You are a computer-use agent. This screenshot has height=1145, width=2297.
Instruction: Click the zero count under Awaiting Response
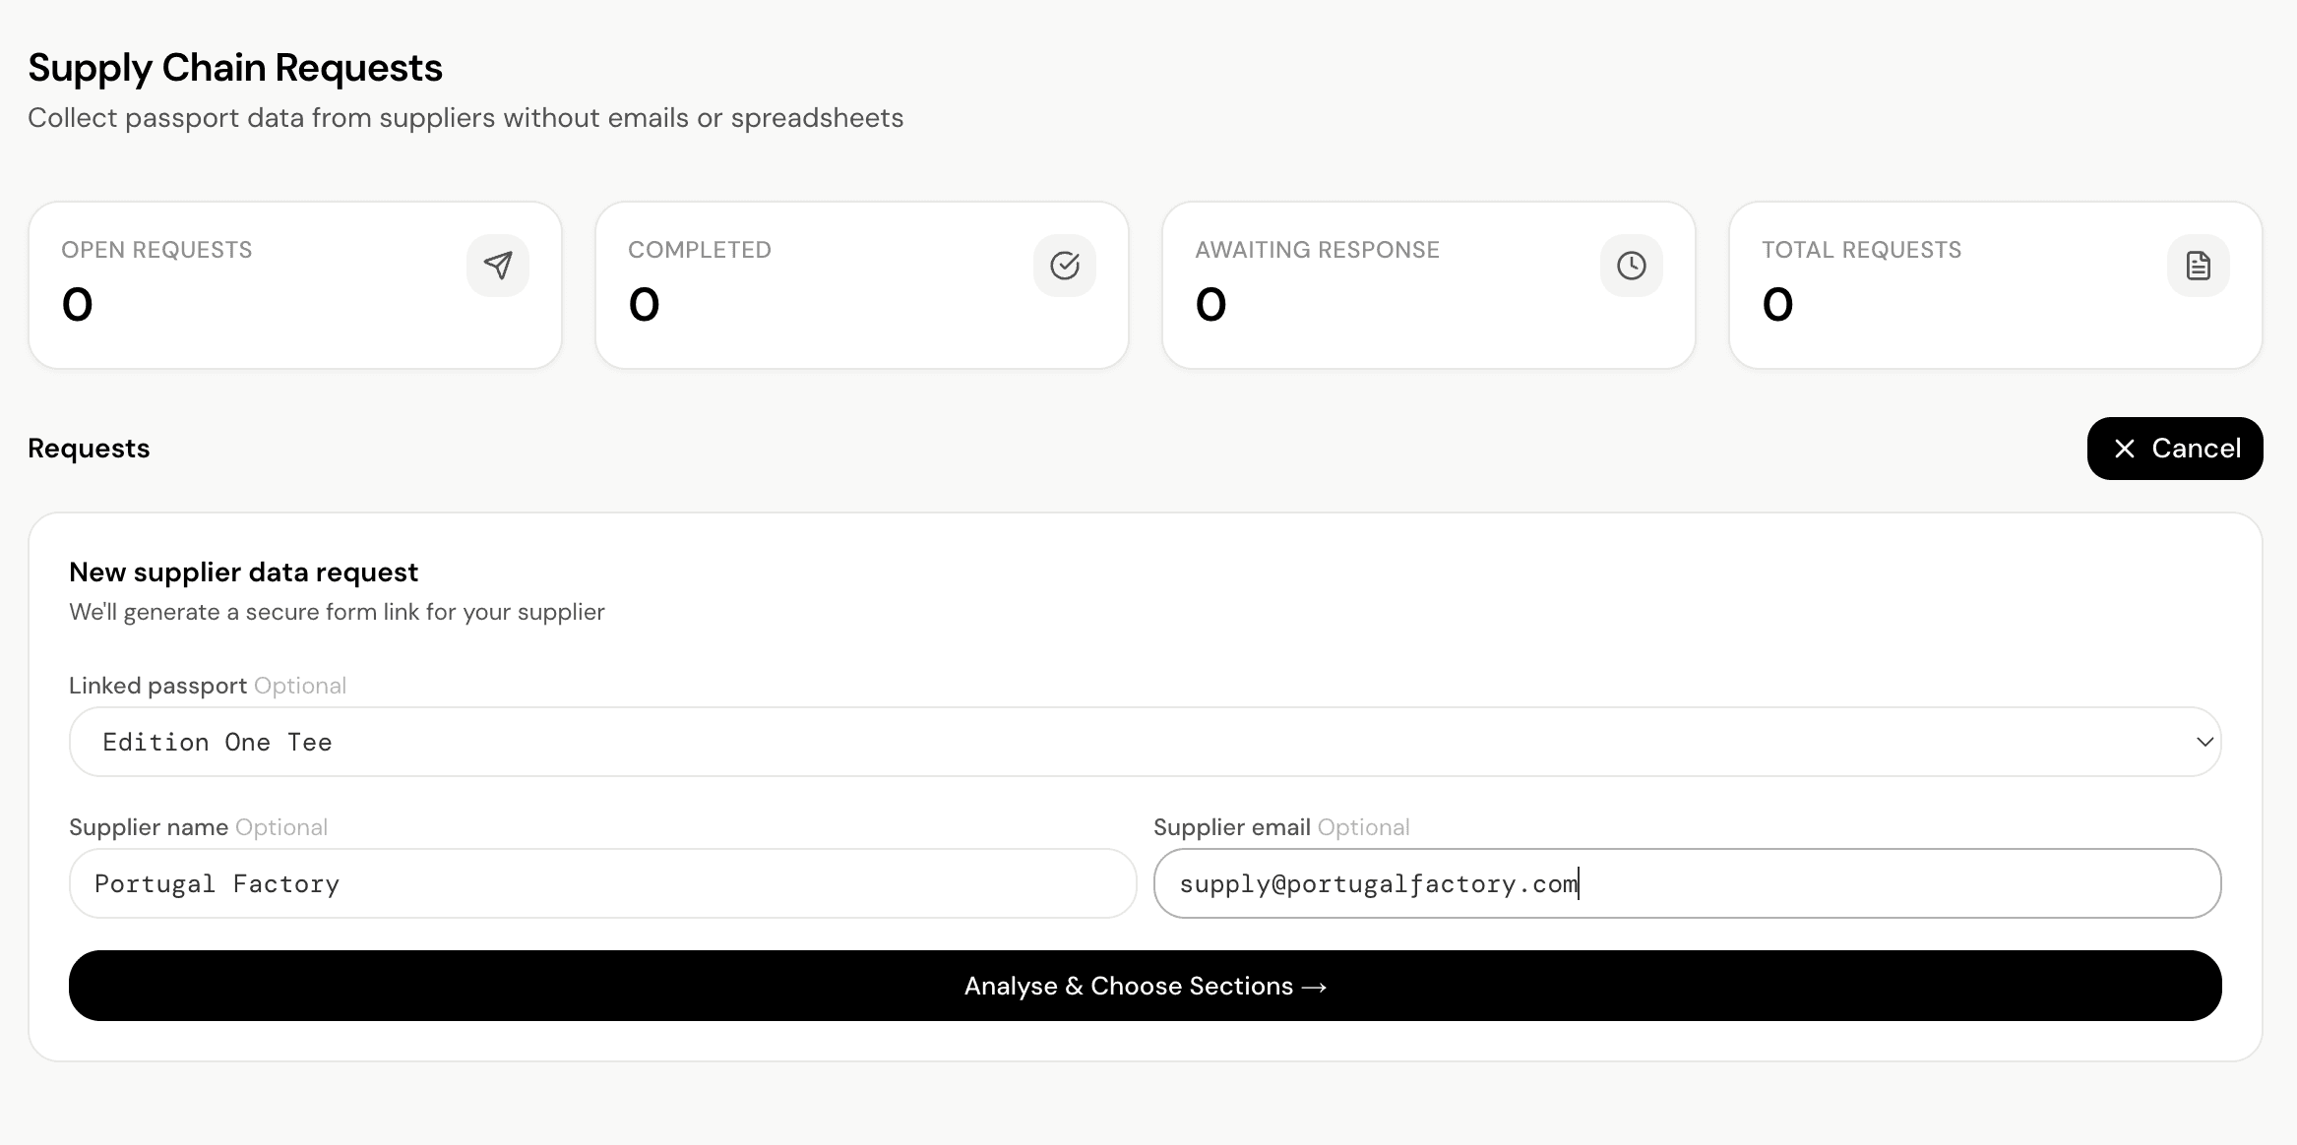coord(1211,305)
